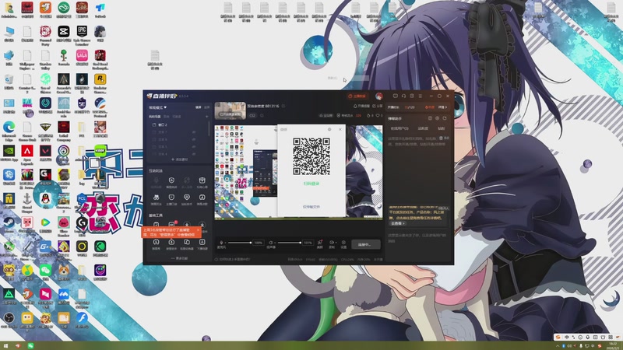623x350 pixels.
Task: Adjust the microphone volume slider
Action: [239, 243]
